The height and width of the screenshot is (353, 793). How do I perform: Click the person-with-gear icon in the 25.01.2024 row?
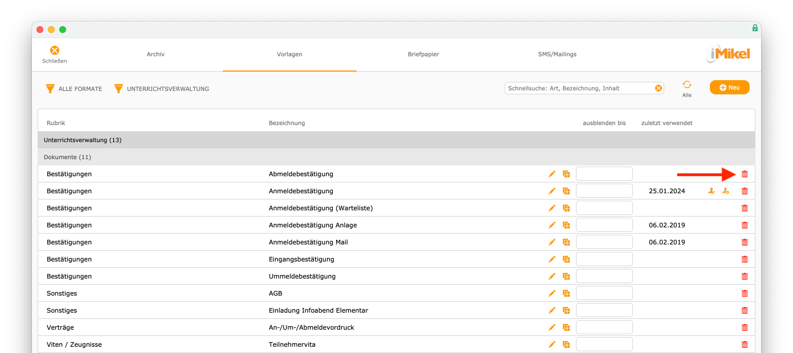coord(725,191)
